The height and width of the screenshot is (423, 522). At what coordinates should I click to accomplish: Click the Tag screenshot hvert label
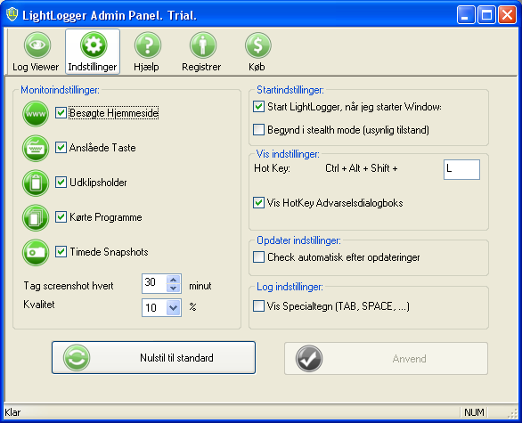click(69, 286)
